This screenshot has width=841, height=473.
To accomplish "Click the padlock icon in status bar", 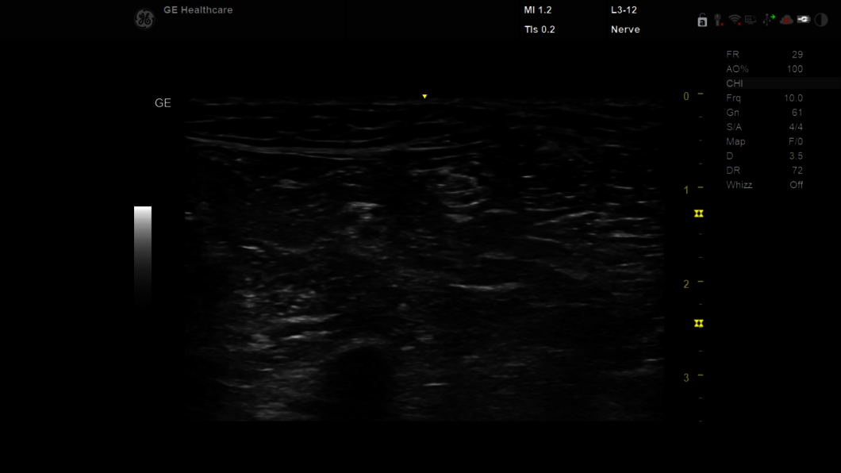I will 702,21.
